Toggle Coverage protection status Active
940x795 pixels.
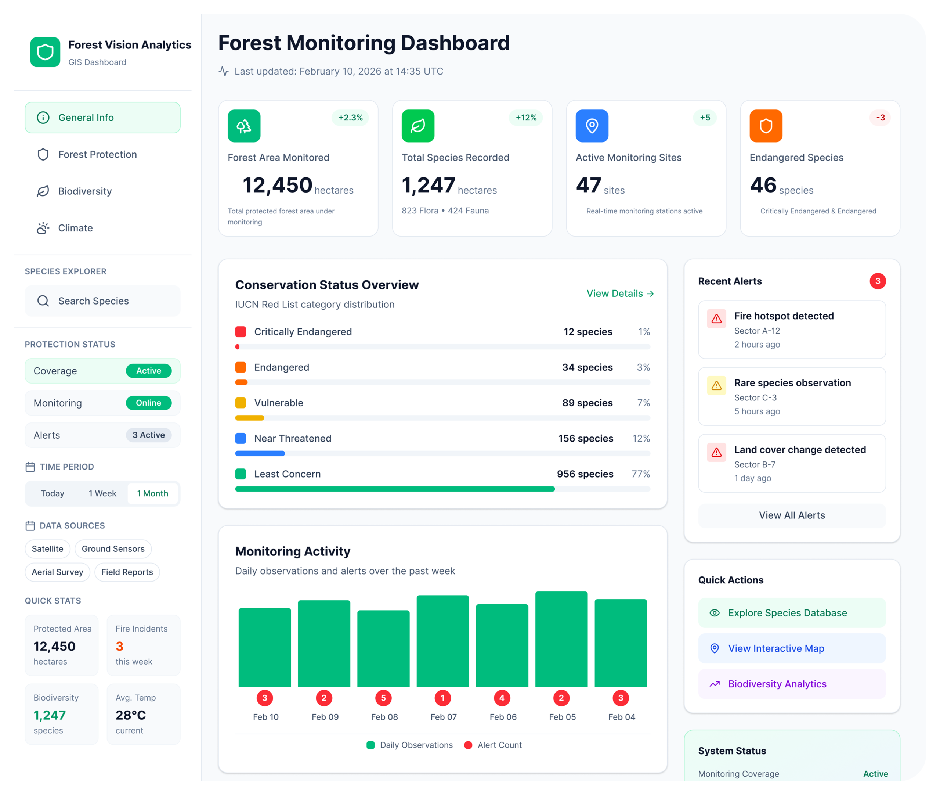click(x=149, y=370)
